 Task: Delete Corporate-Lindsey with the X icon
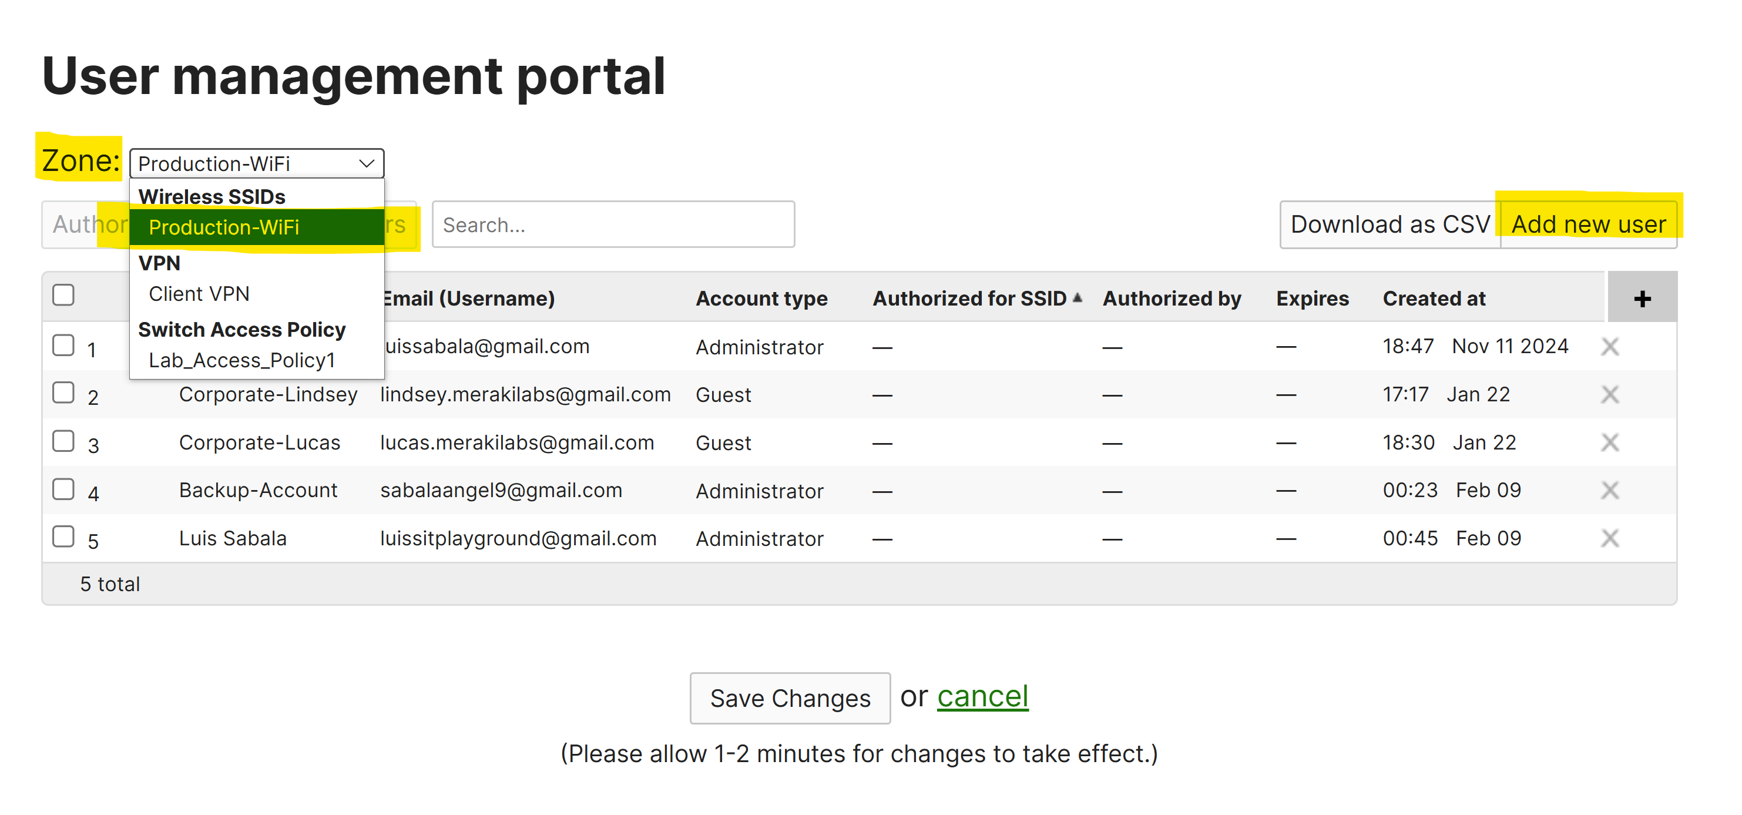(1609, 394)
